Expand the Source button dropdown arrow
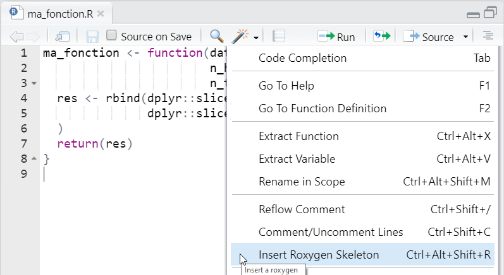Image resolution: width=504 pixels, height=275 pixels. [x=465, y=37]
